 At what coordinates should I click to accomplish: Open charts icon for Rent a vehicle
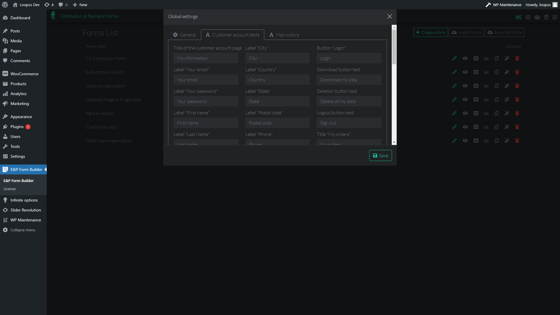[486, 113]
